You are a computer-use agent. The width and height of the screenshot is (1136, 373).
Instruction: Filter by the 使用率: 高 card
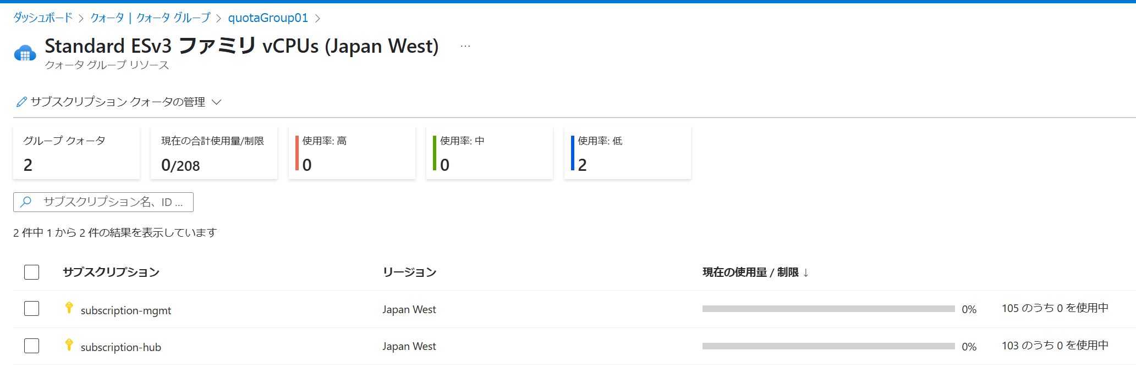click(x=352, y=153)
